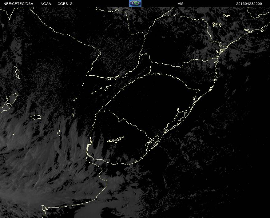Click the CPTEC logo in the header
Image resolution: width=270 pixels, height=218 pixels.
click(x=135, y=3)
